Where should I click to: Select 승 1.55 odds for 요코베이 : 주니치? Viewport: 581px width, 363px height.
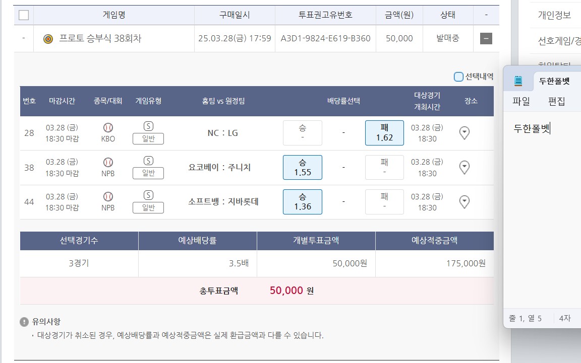(x=303, y=167)
